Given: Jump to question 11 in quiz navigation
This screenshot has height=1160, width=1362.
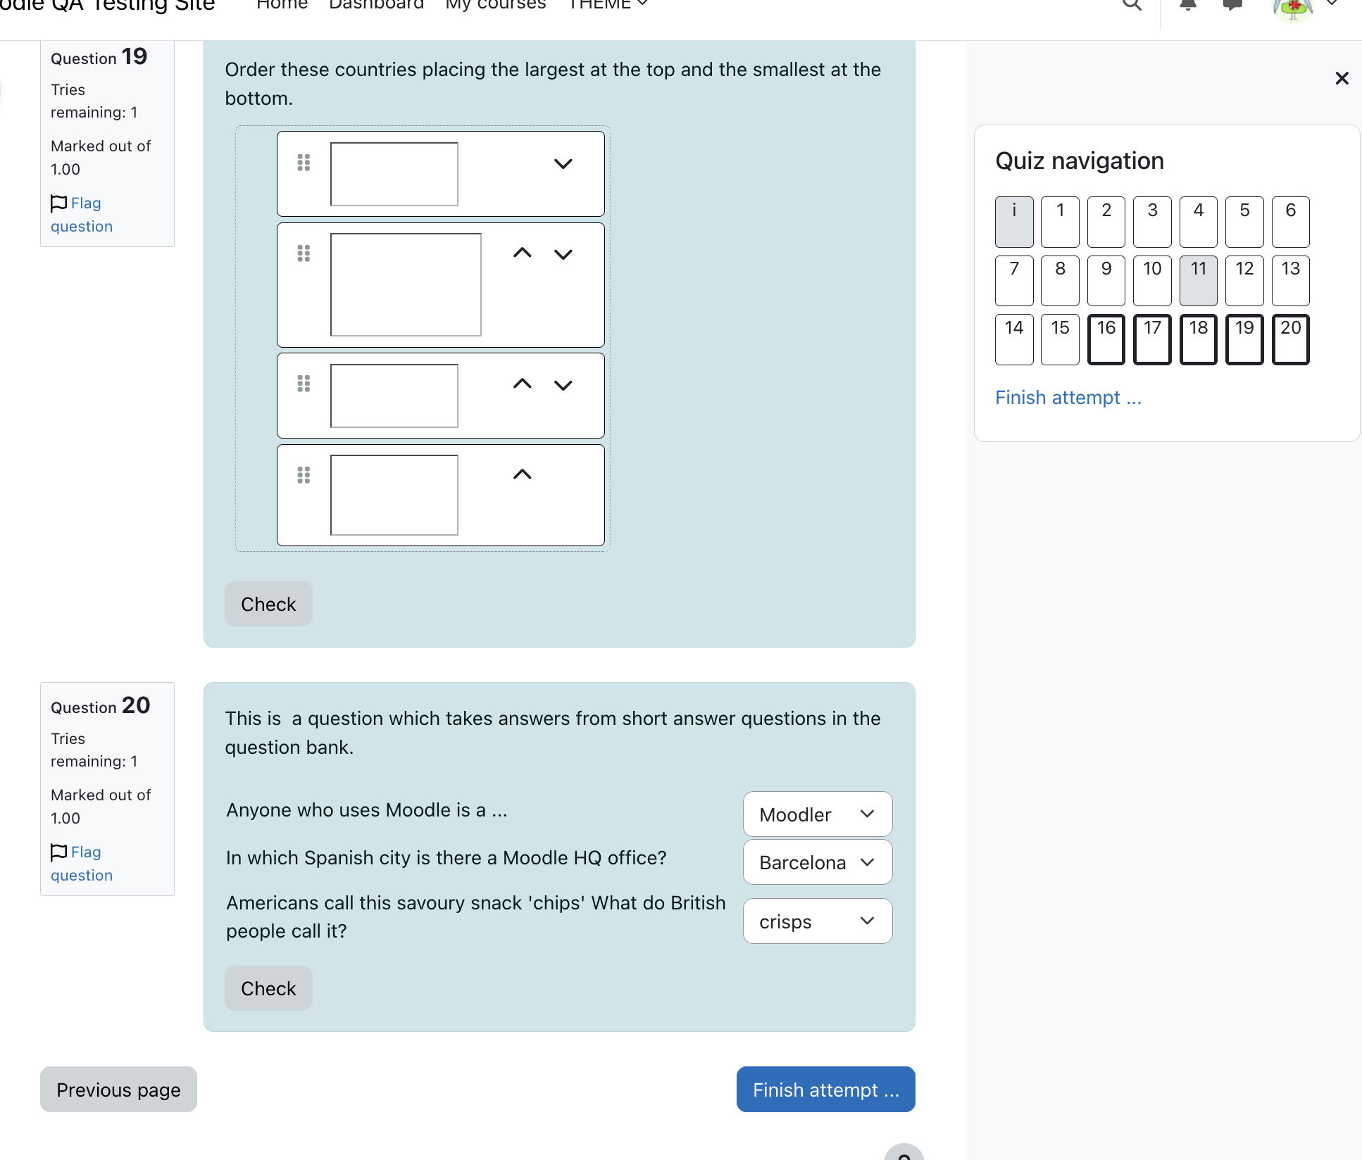Looking at the screenshot, I should click(1199, 281).
